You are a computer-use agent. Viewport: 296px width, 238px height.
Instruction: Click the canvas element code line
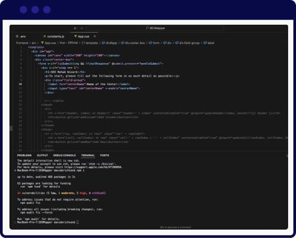point(77,55)
